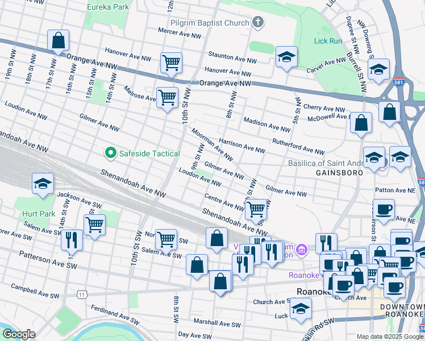
Task: Click graduation cap marker right of Staunton Ave NW
Action: tap(286, 58)
